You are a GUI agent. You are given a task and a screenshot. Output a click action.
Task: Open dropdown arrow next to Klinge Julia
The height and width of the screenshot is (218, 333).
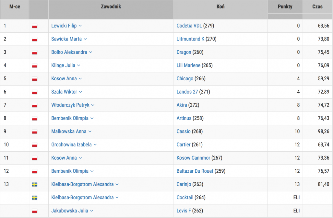coord(79,66)
